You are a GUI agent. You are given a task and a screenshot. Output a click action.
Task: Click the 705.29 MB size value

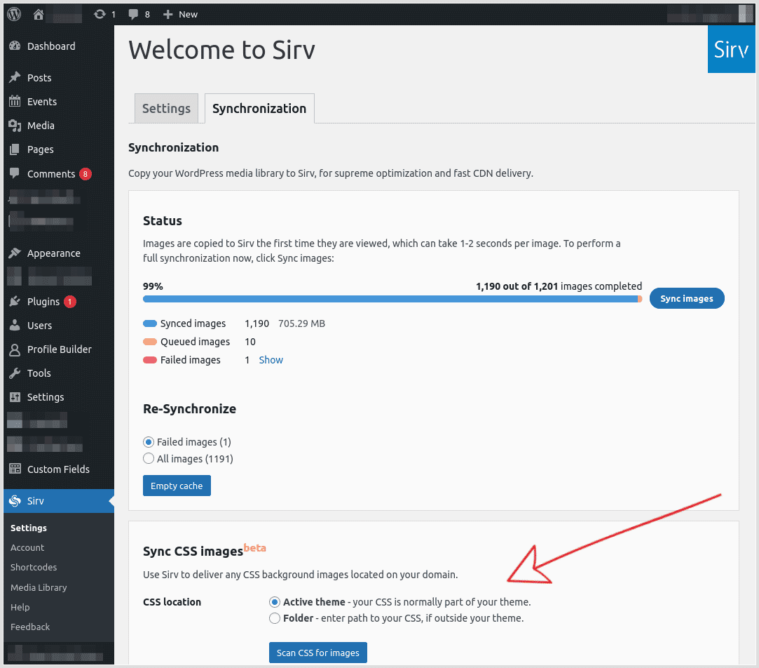(301, 323)
